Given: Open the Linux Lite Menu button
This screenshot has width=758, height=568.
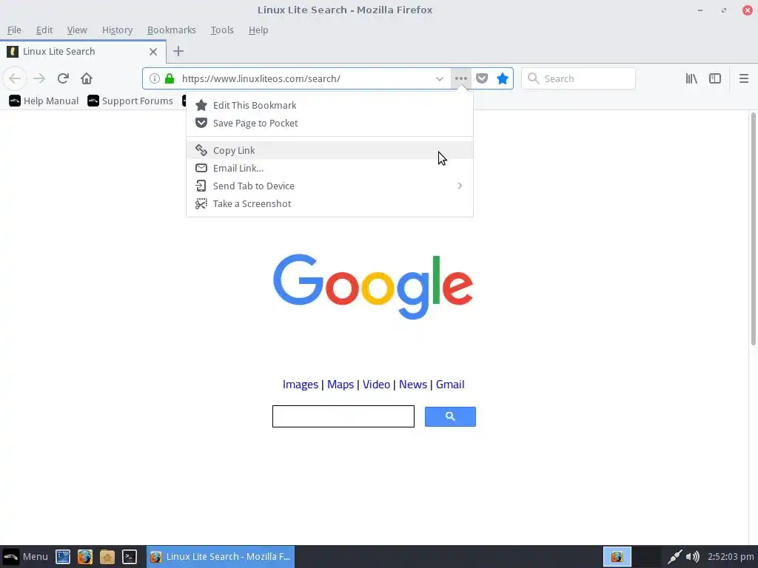Looking at the screenshot, I should [x=25, y=556].
